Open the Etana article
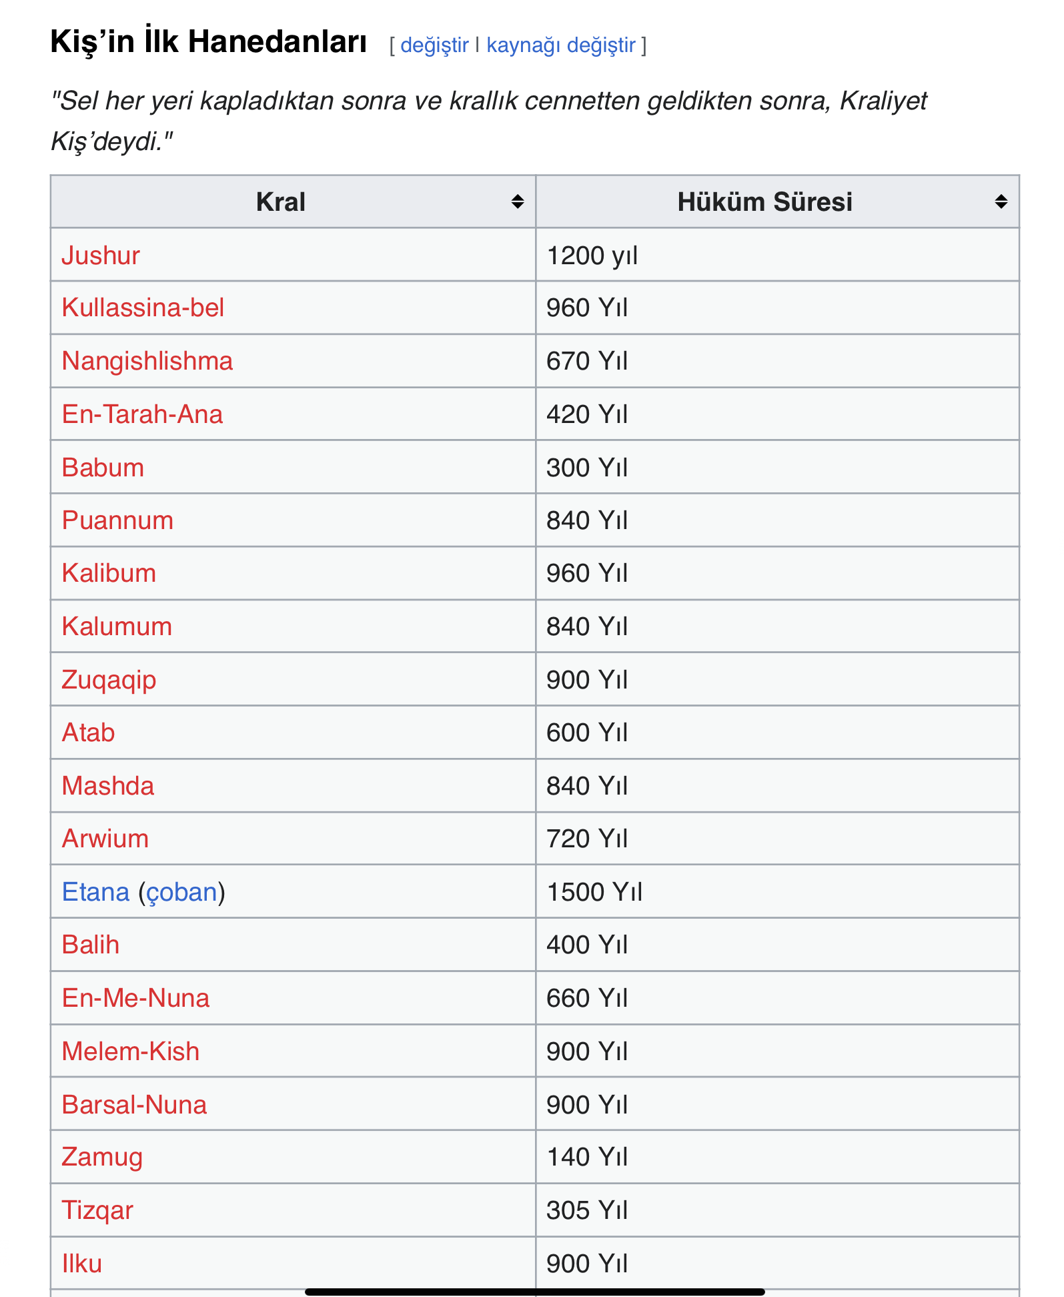Screen dimensions: 1064x1297 tap(95, 891)
